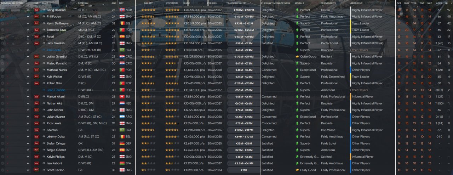Sort by the Hierarchy column header
Screen dimensions: 453x175
[356, 3]
